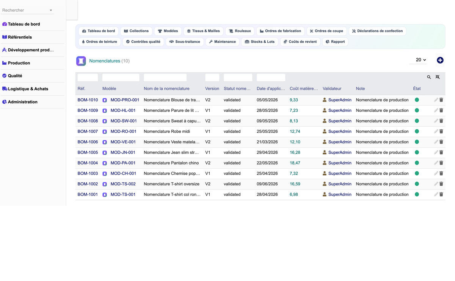The height and width of the screenshot is (281, 455).
Task: Open the Coûts de revient tab
Action: pos(300,42)
